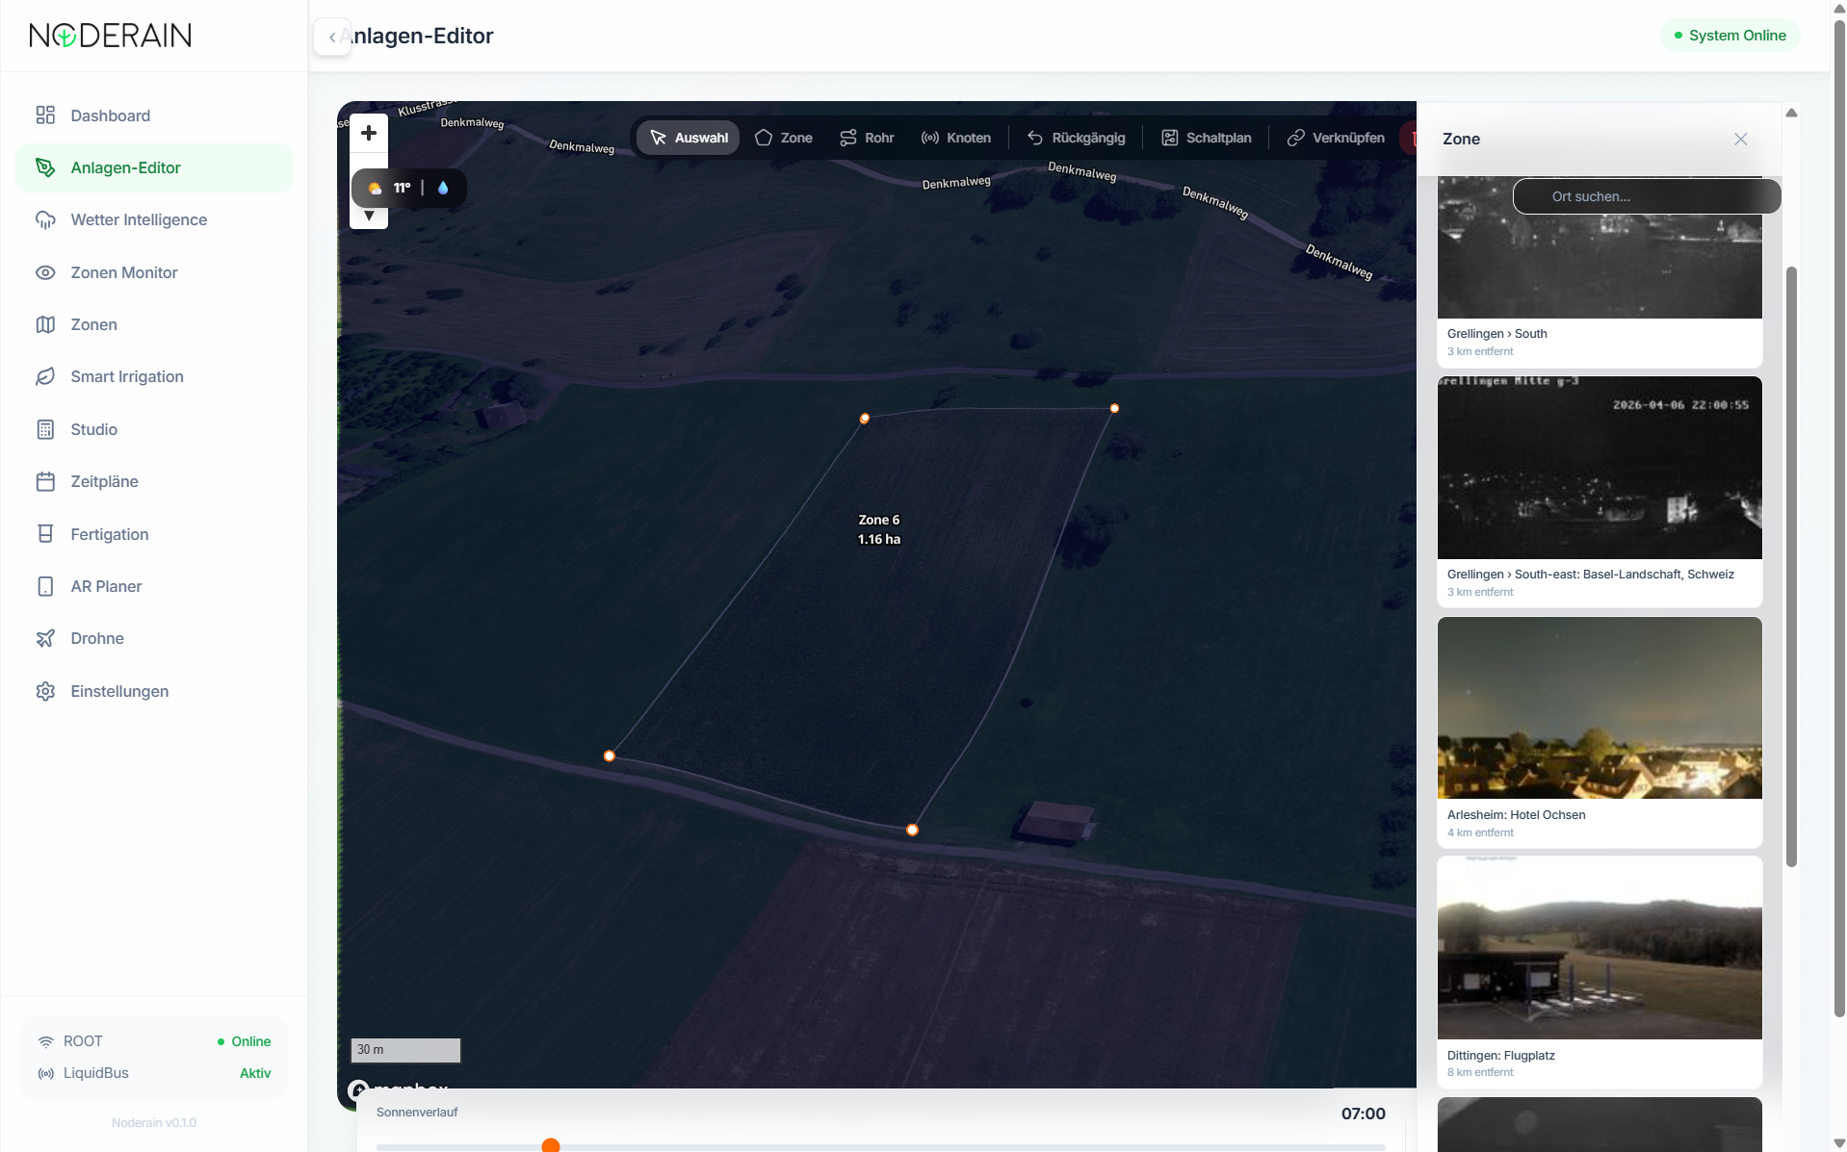This screenshot has width=1847, height=1152.
Task: Click the System Online status badge
Action: (x=1730, y=36)
